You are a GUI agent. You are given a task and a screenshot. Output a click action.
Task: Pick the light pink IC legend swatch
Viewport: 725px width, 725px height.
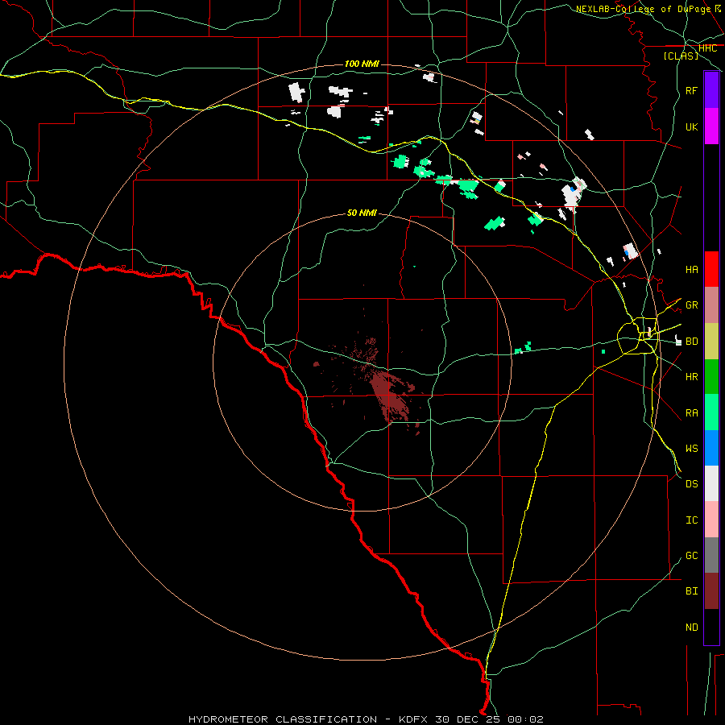(711, 520)
